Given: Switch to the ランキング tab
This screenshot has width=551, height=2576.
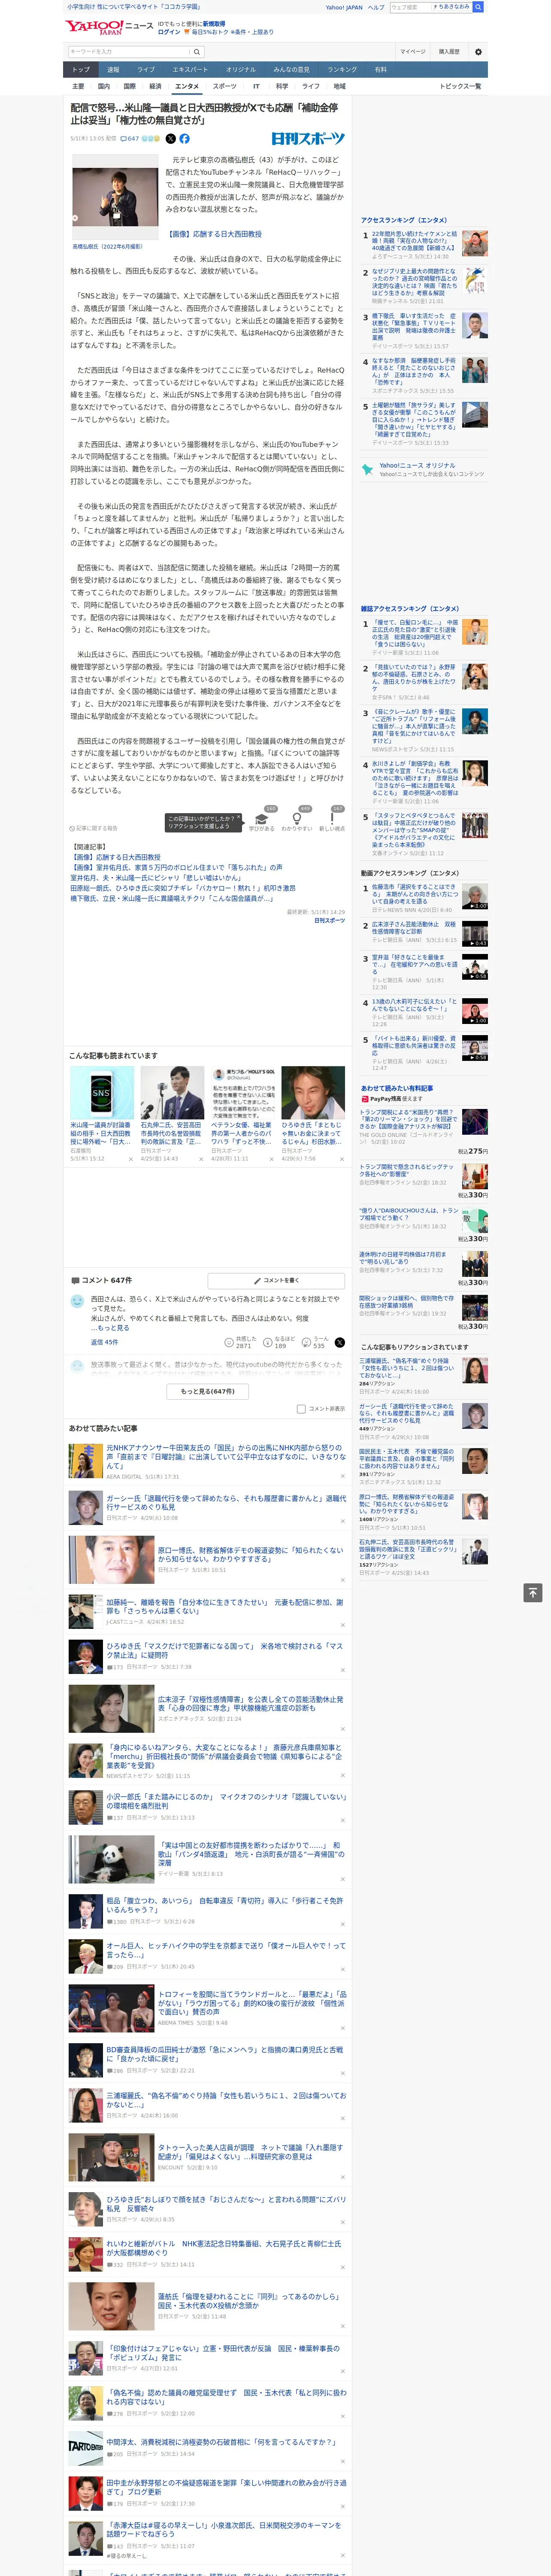Looking at the screenshot, I should pos(342,69).
